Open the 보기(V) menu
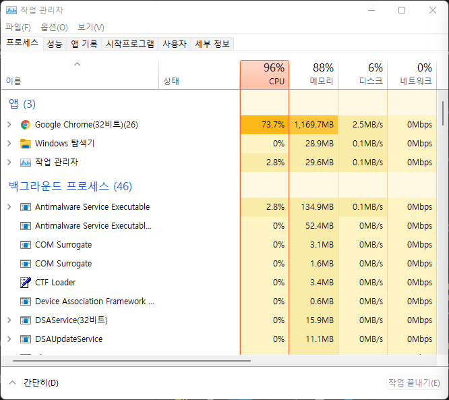449x400 pixels. click(91, 28)
